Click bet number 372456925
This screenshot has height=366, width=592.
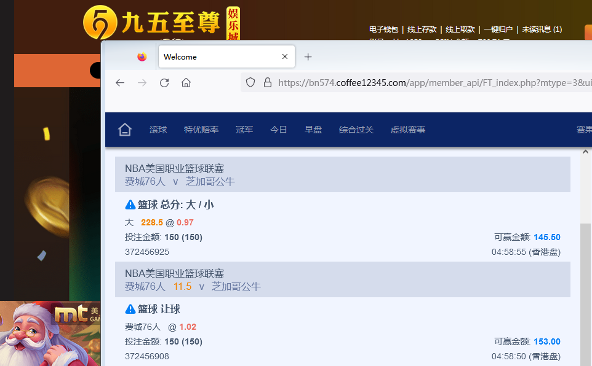pyautogui.click(x=147, y=252)
